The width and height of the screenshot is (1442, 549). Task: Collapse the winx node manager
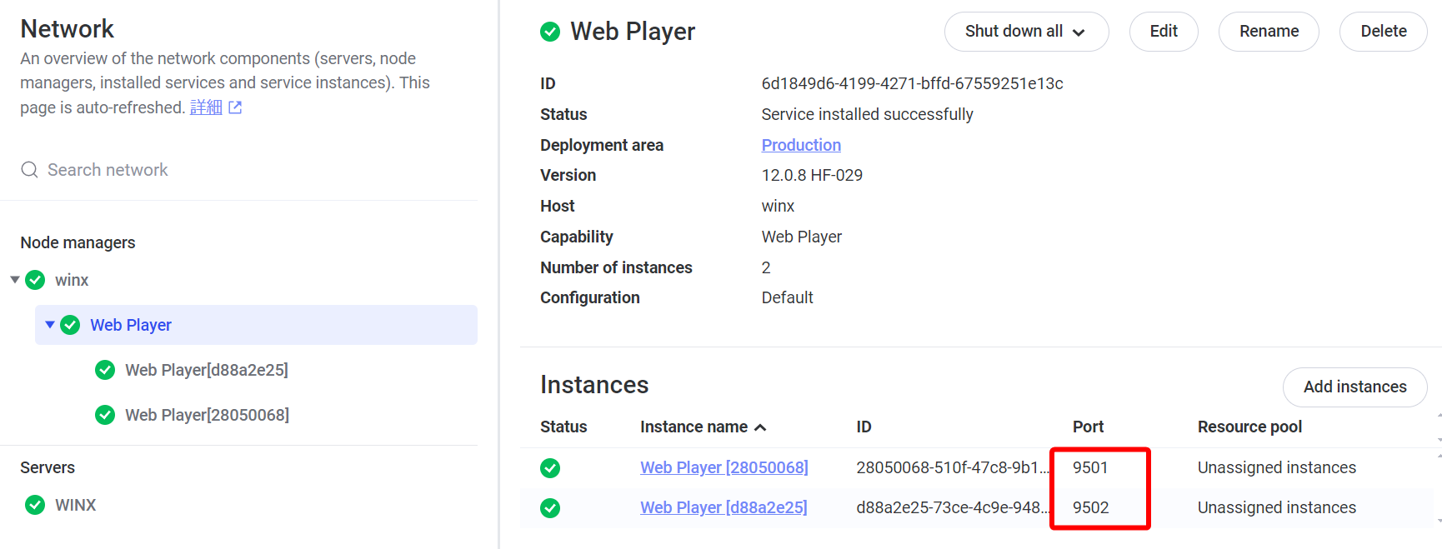click(x=15, y=279)
